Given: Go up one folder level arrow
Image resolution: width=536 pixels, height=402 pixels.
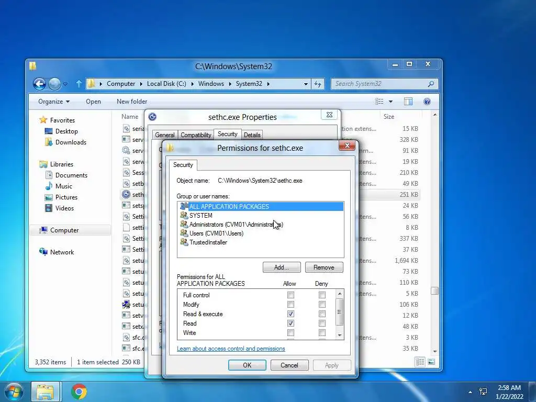Looking at the screenshot, I should [x=79, y=84].
